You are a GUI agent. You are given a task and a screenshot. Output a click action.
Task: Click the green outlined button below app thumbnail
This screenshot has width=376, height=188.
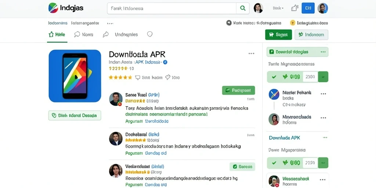pos(75,115)
